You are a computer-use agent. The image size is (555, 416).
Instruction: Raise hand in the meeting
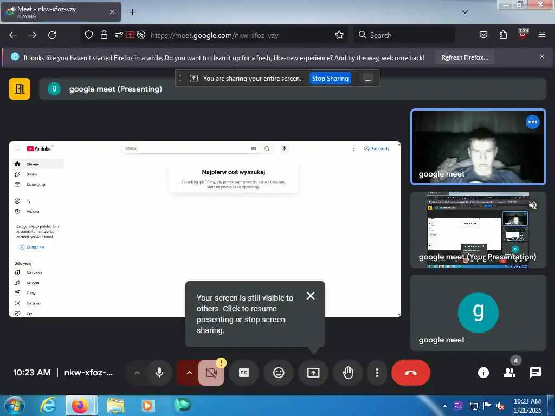(348, 373)
